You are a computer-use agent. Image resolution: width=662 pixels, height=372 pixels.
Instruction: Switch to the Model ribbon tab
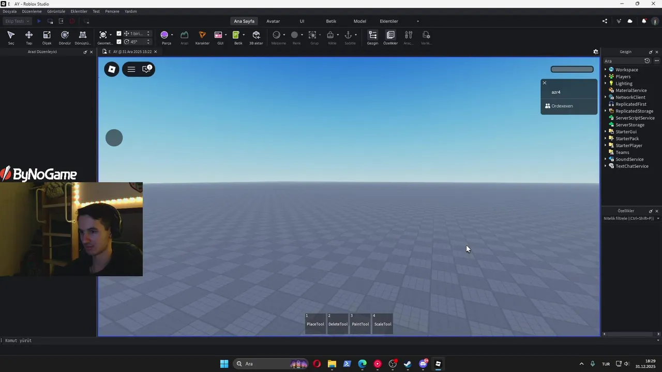(360, 21)
